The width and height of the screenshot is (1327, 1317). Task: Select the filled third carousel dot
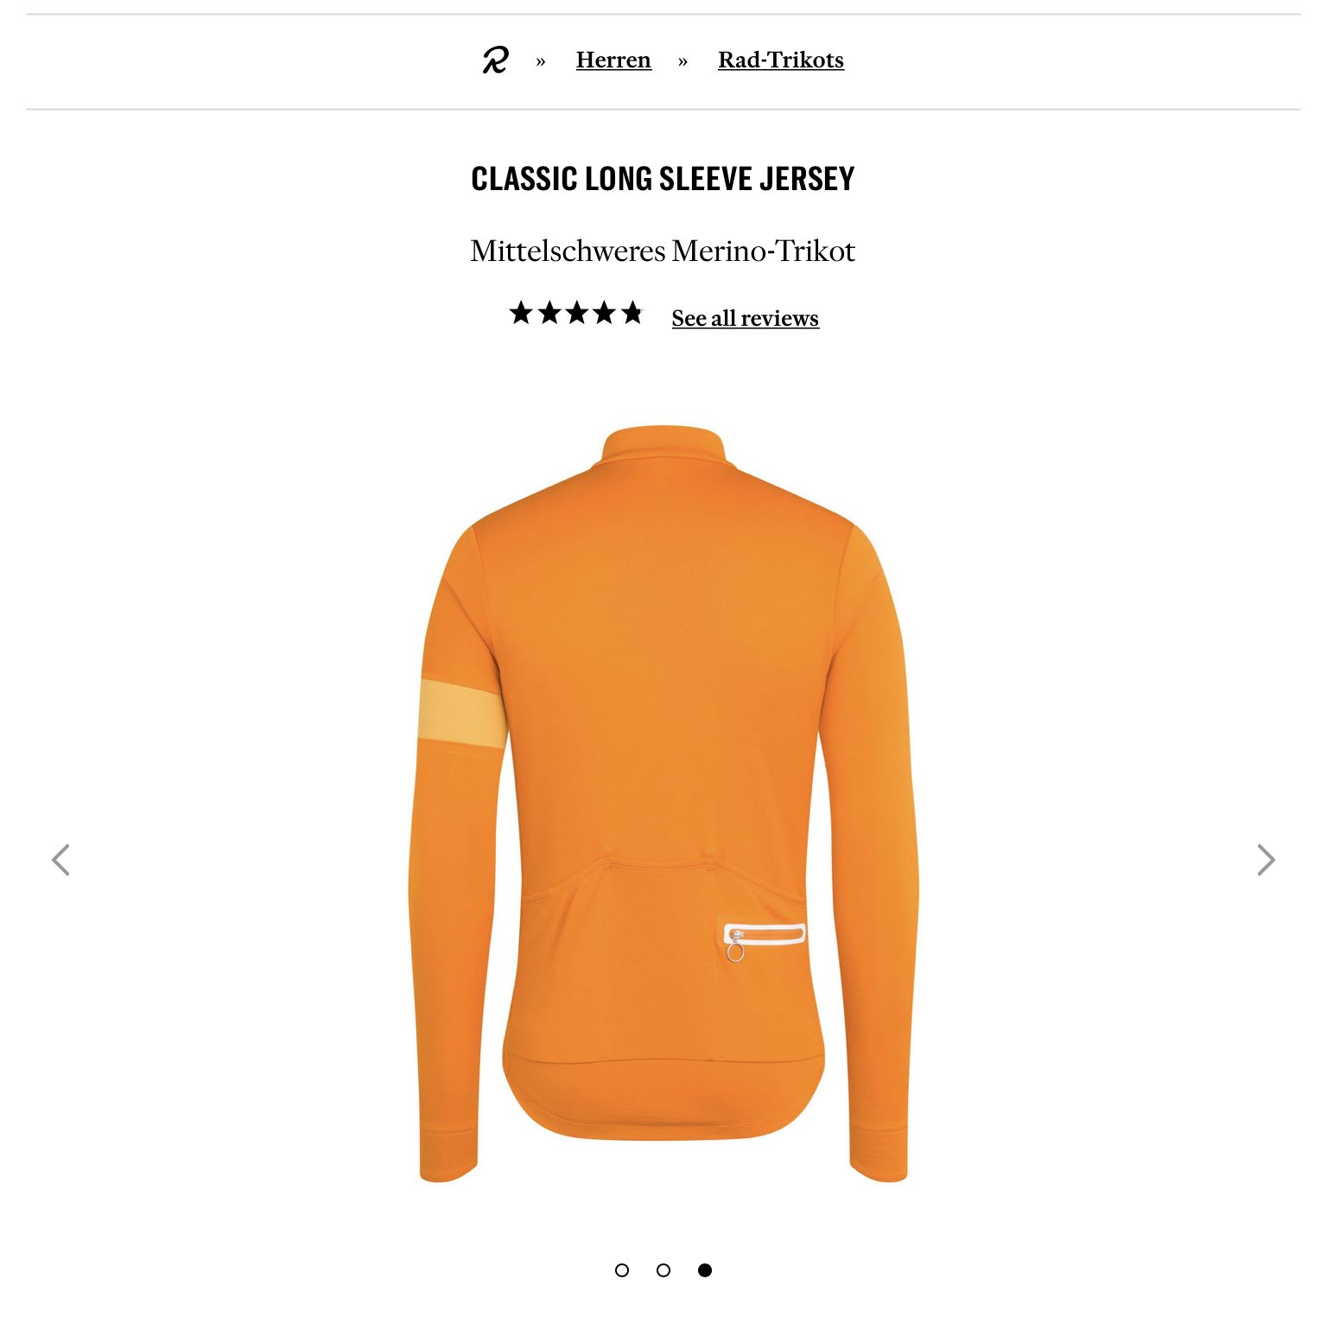coord(705,1269)
